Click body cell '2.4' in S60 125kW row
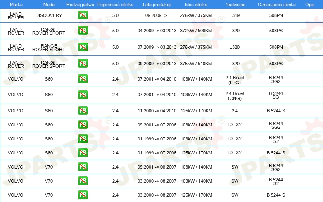 click(x=235, y=111)
